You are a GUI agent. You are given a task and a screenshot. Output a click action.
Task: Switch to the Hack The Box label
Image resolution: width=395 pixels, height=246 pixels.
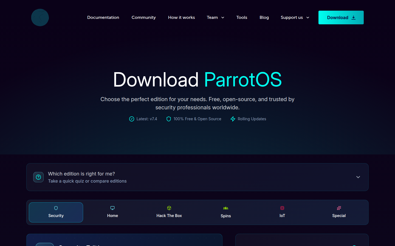click(x=169, y=216)
